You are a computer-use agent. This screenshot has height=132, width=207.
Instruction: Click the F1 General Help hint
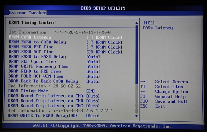(163, 96)
